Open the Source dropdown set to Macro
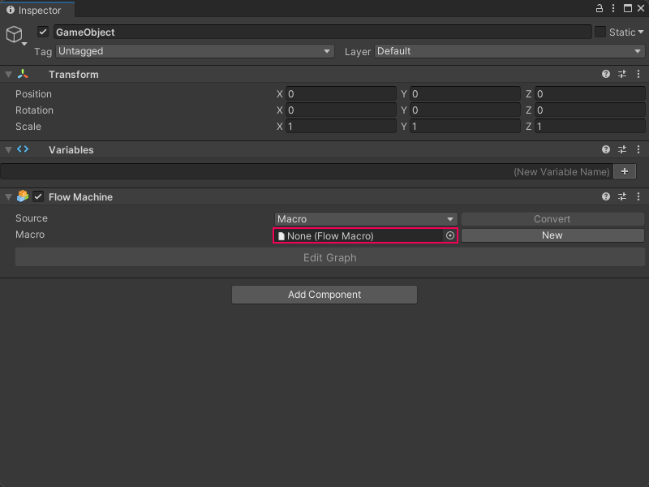This screenshot has height=487, width=649. click(x=366, y=219)
